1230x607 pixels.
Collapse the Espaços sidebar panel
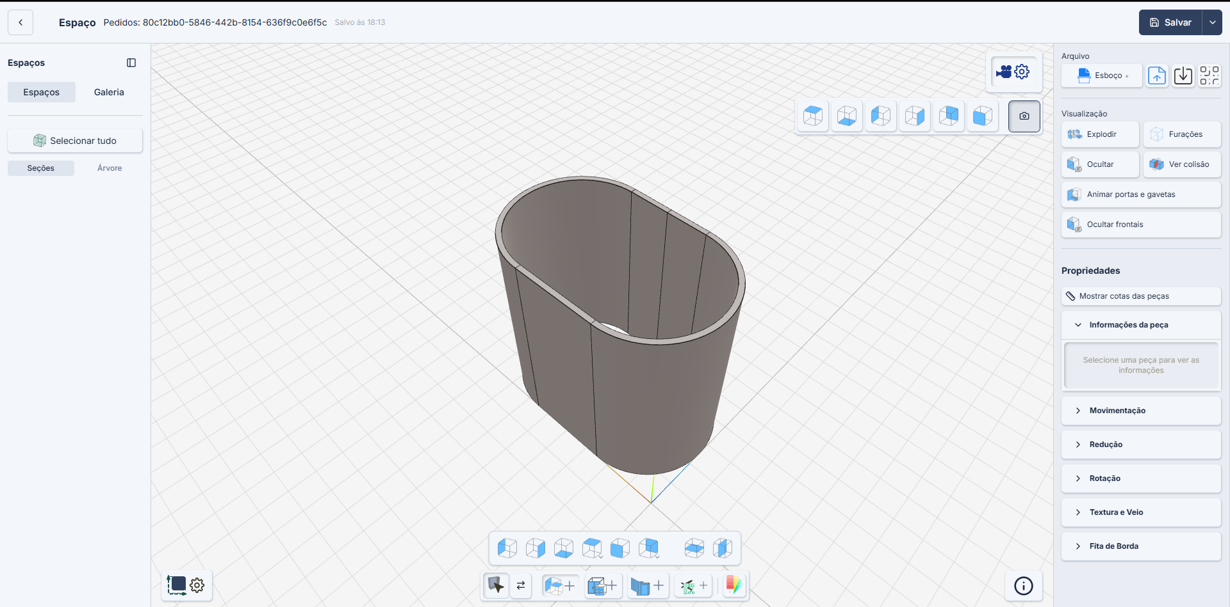tap(131, 63)
